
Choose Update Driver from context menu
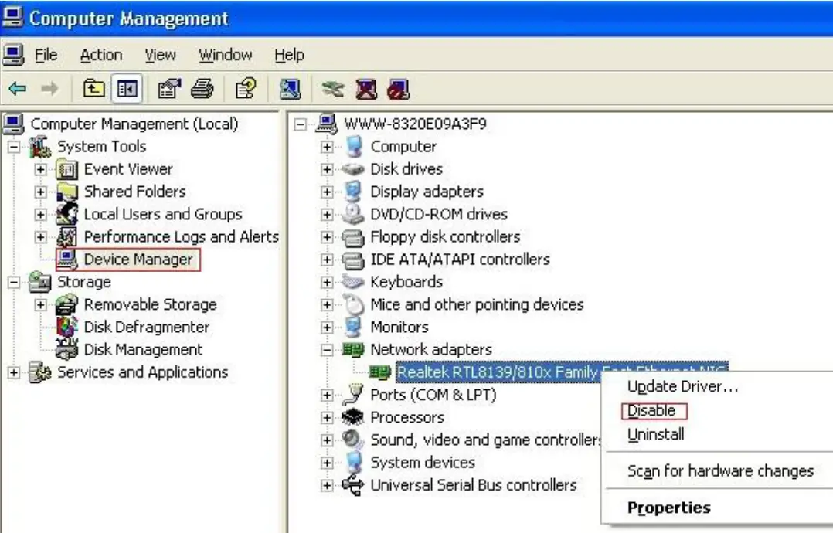coord(682,386)
